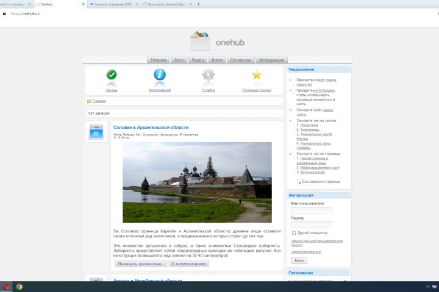Click the О сайте text link
Screen dimensions: 439x292
(x=208, y=90)
